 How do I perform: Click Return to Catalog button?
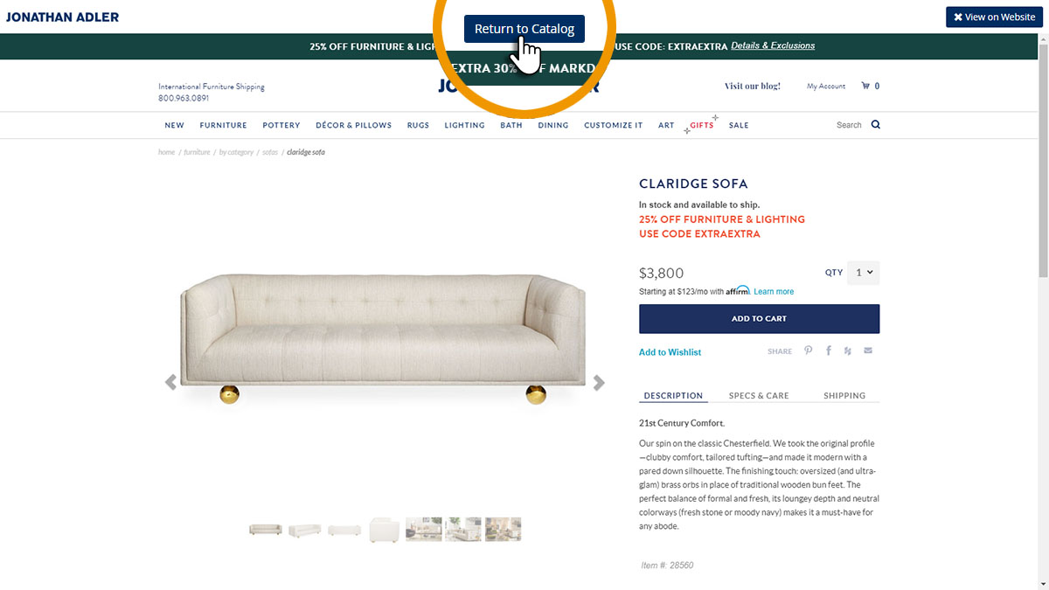524,29
